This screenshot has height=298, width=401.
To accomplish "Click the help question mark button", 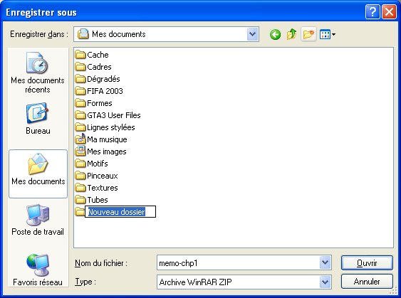I will (x=373, y=12).
